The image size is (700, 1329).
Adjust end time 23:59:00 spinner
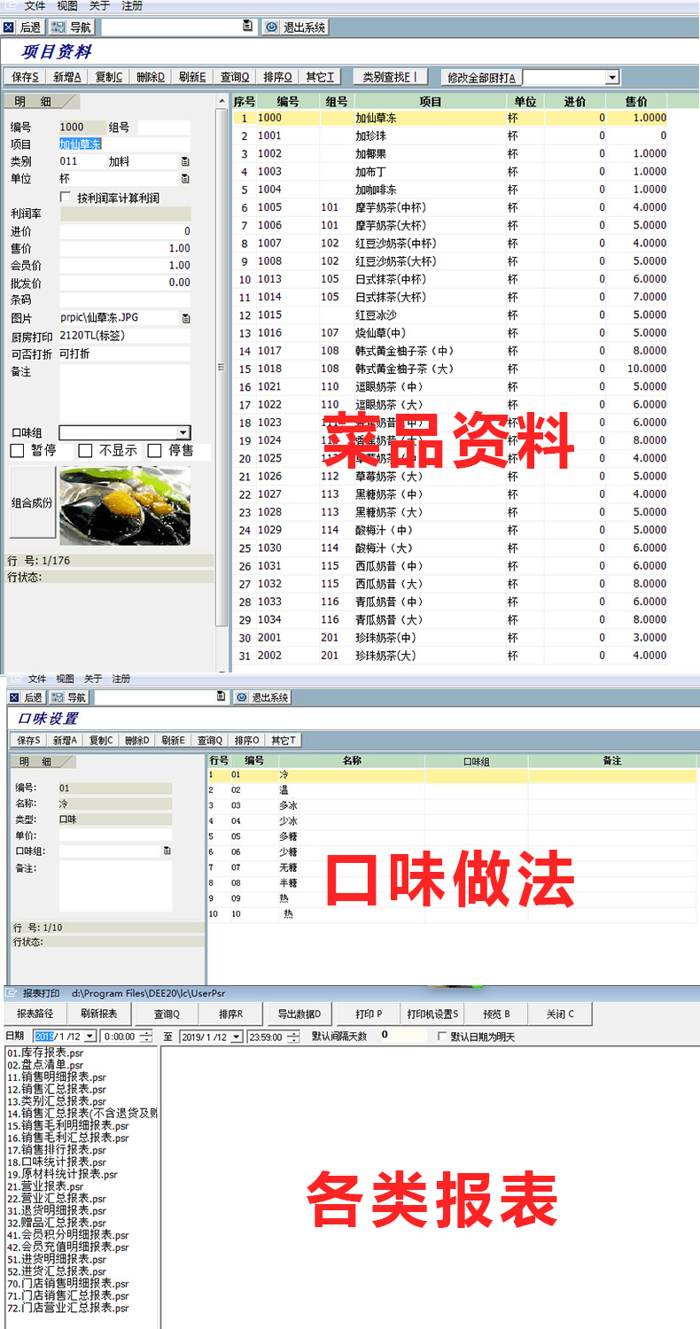[292, 1037]
